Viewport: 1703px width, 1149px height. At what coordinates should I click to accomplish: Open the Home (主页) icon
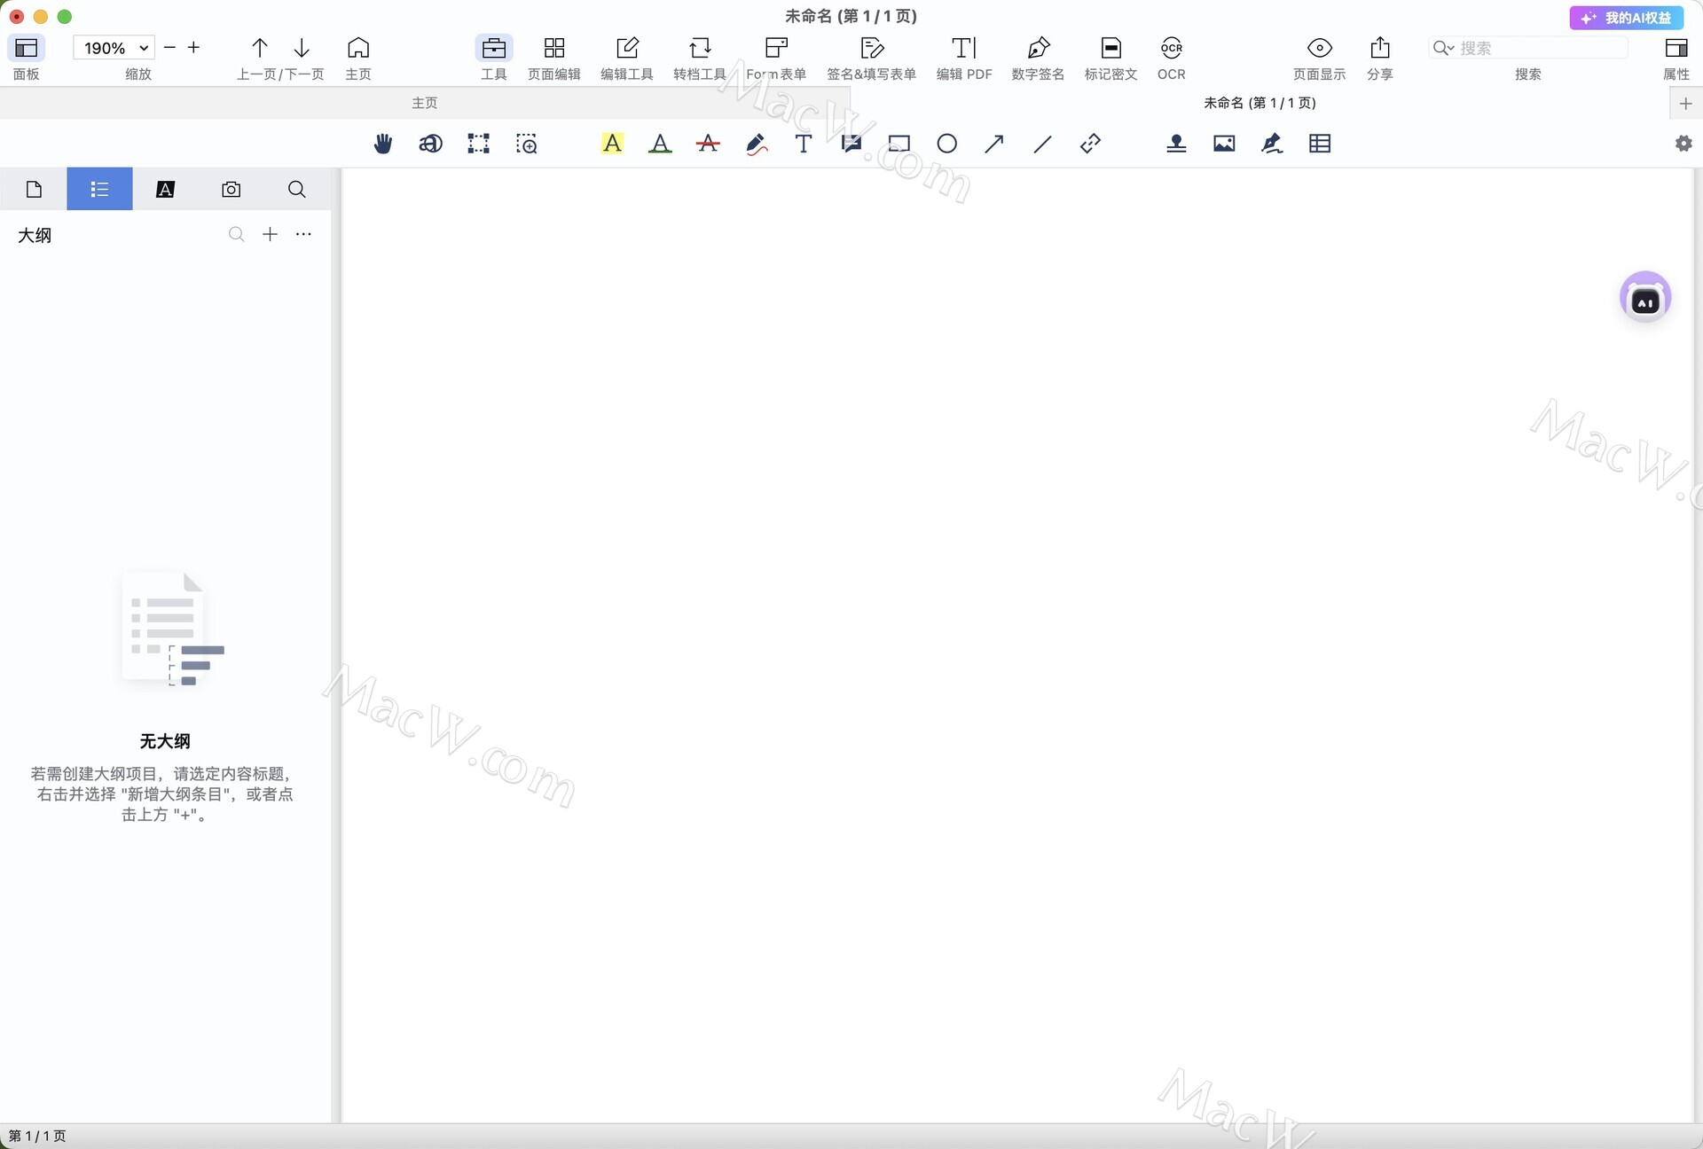[x=358, y=48]
